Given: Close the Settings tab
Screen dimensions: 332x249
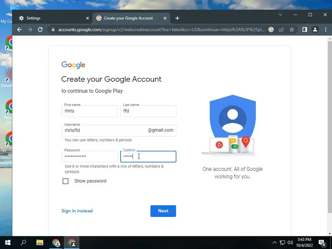Looking at the screenshot, I should click(x=88, y=18).
